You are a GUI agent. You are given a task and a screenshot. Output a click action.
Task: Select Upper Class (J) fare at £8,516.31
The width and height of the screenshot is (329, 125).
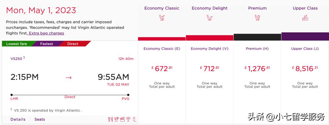pos(305,69)
